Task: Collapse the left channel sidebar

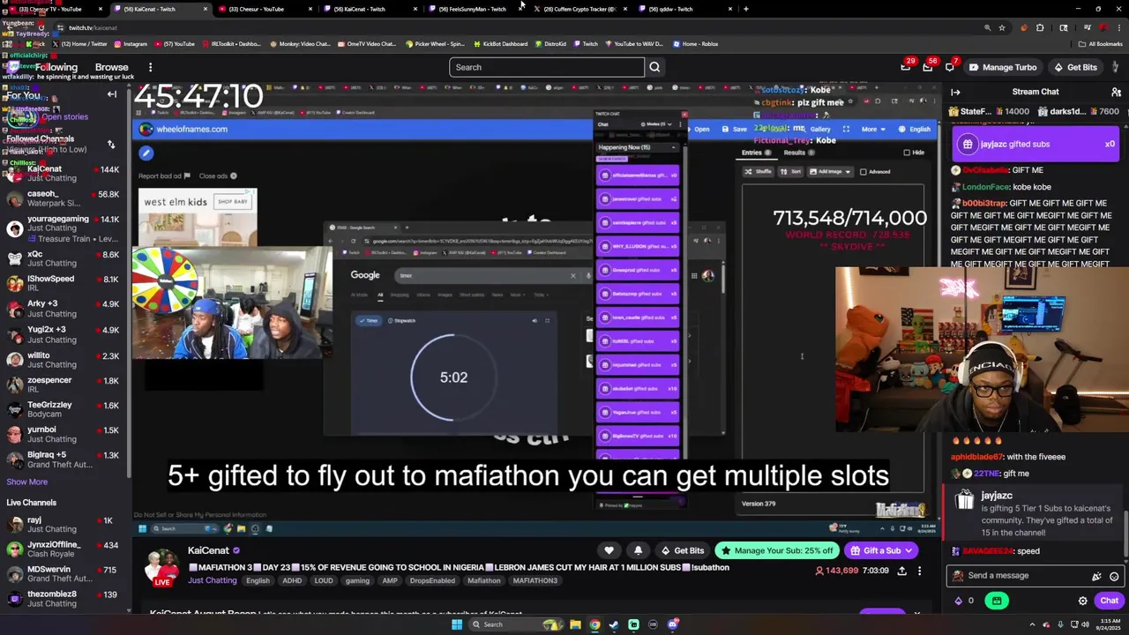Action: pos(112,94)
